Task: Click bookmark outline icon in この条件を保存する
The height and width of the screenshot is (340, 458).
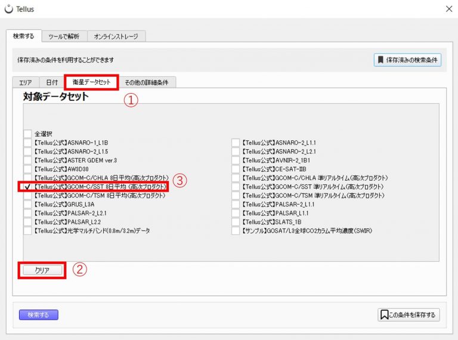Action: click(x=385, y=315)
